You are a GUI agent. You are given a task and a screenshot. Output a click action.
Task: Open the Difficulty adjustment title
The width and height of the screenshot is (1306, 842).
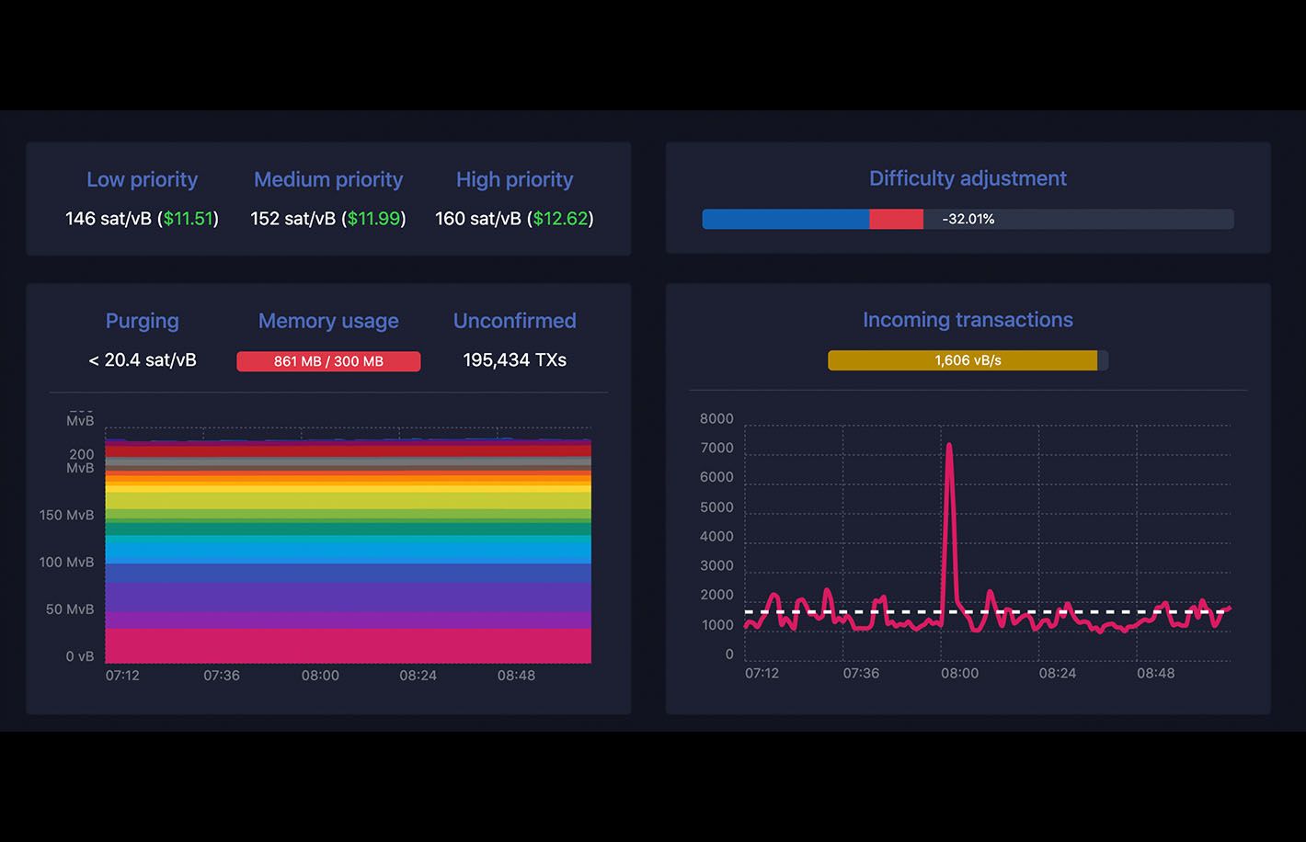pos(968,178)
